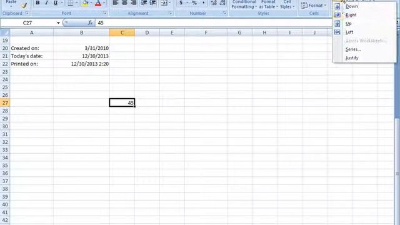Open Format as Table gallery
Image resolution: width=400 pixels, height=225 pixels.
tap(268, 4)
